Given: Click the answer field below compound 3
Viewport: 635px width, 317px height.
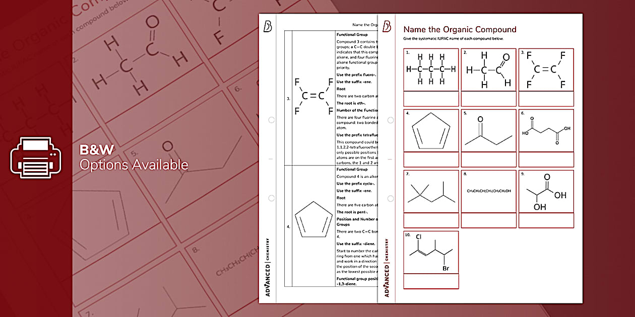Looking at the screenshot, I should click(546, 98).
